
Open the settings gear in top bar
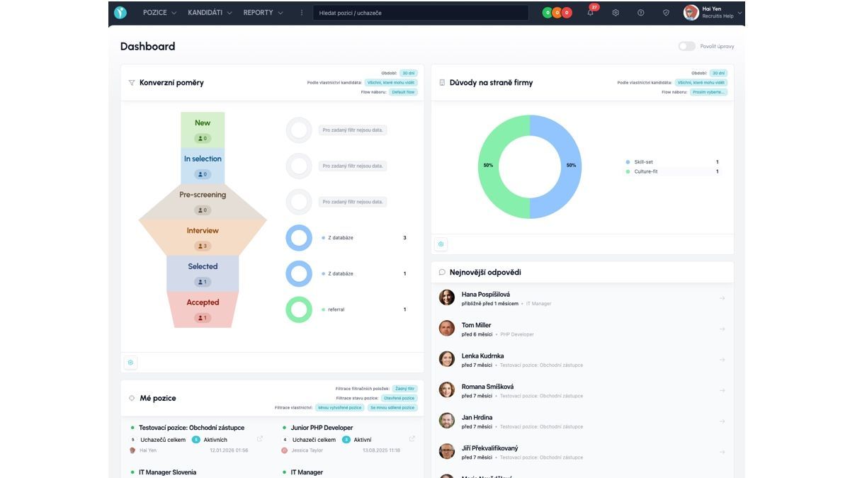pyautogui.click(x=616, y=13)
